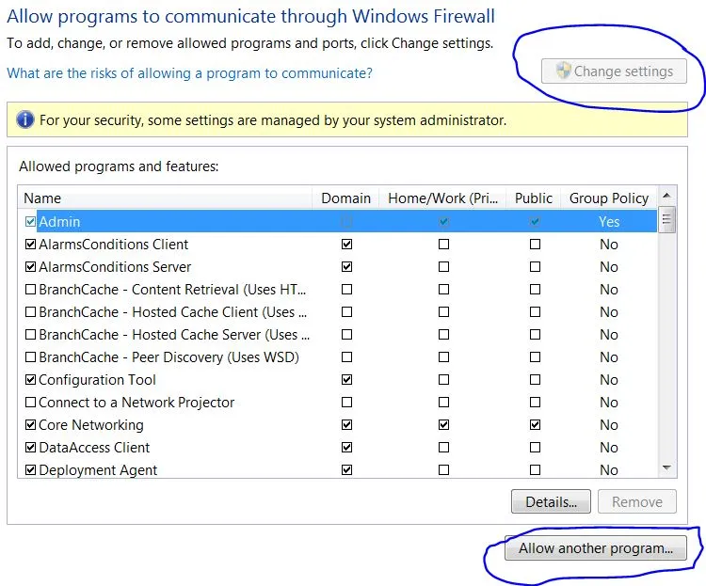The height and width of the screenshot is (586, 706).
Task: Uncheck Configuration Tool name checkbox
Action: click(x=30, y=379)
